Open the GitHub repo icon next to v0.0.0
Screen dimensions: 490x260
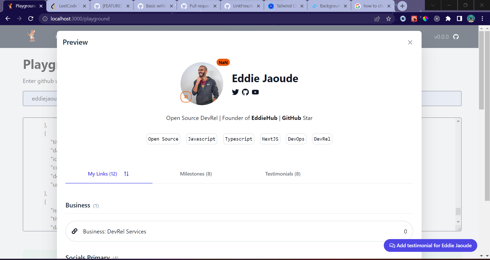(x=456, y=37)
